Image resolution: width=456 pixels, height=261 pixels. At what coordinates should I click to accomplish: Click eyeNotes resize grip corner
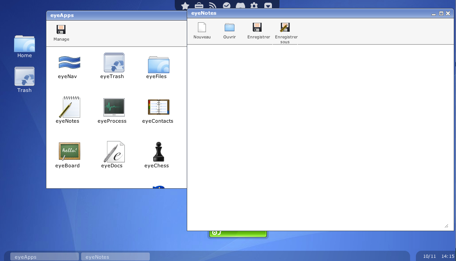(446, 226)
